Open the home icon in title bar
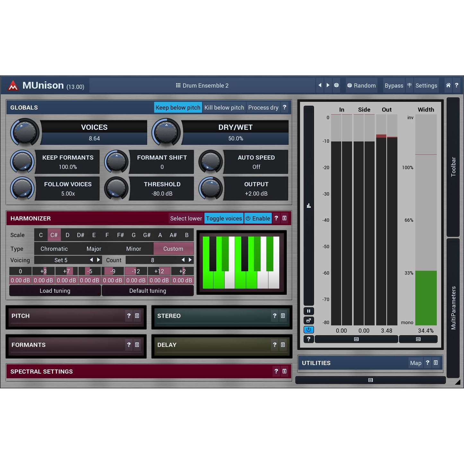This screenshot has height=464, width=464. 448,85
